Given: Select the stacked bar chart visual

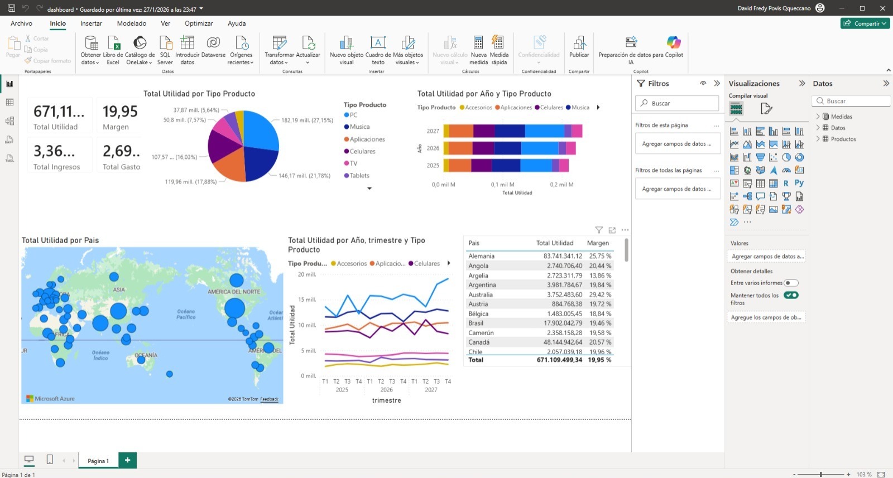Looking at the screenshot, I should coord(734,132).
